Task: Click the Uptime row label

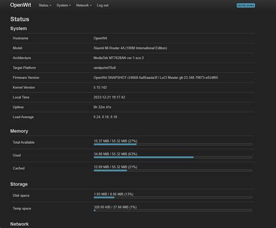Action: [x=18, y=107]
